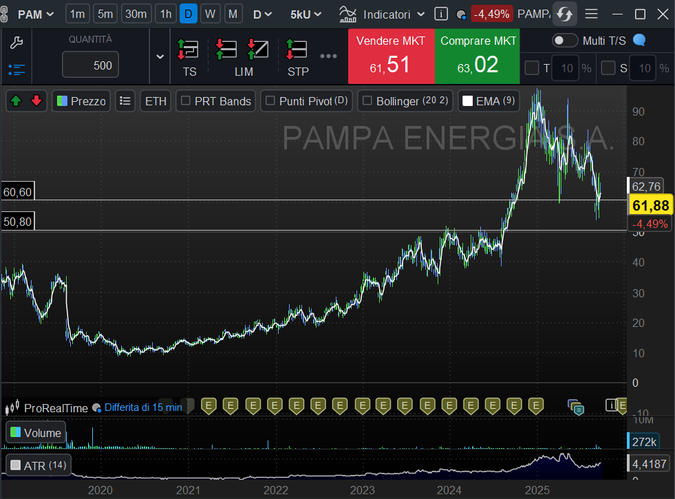Click the sync refresh arrows icon
This screenshot has width=675, height=499.
click(564, 14)
